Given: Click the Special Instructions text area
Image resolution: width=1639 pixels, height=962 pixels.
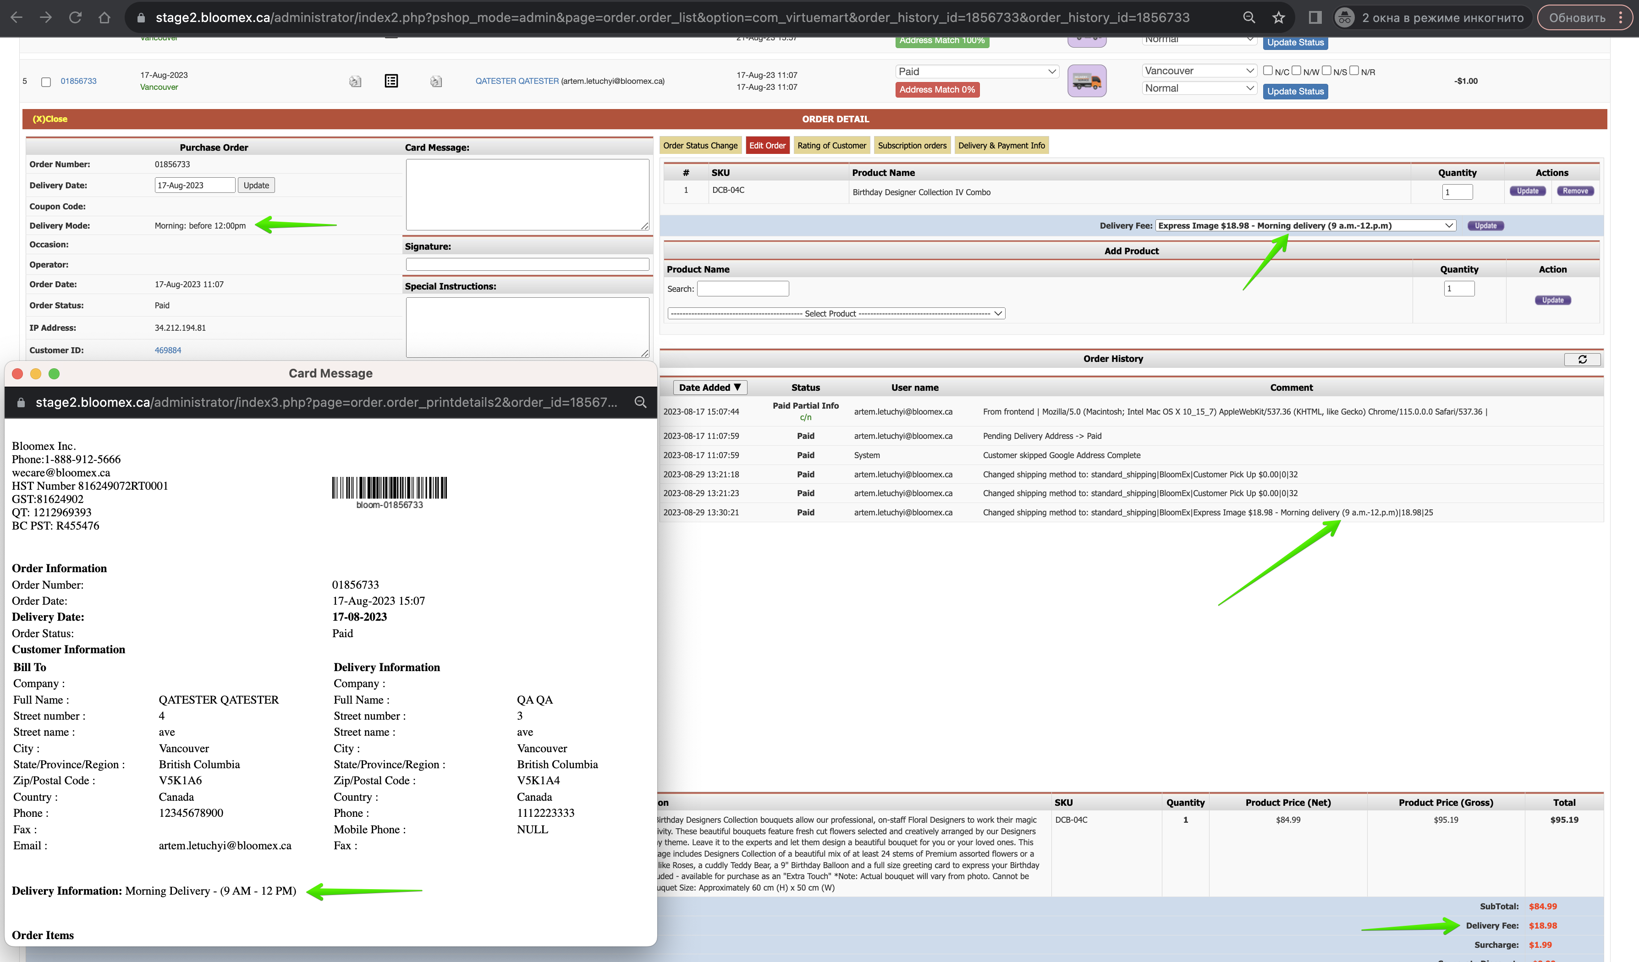Looking at the screenshot, I should pos(527,328).
